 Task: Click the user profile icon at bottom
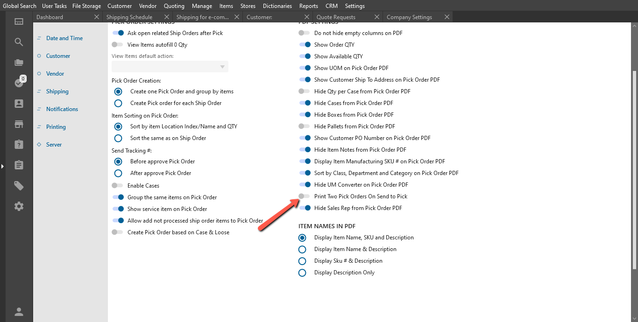point(19,312)
